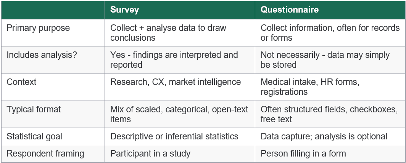Select the cell starting 'Mix of scaled, categorical'

(x=179, y=114)
